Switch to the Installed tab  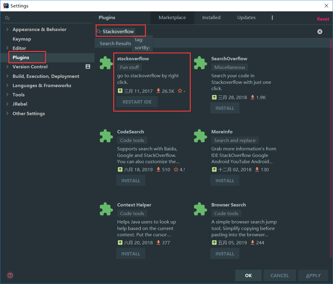tap(211, 18)
